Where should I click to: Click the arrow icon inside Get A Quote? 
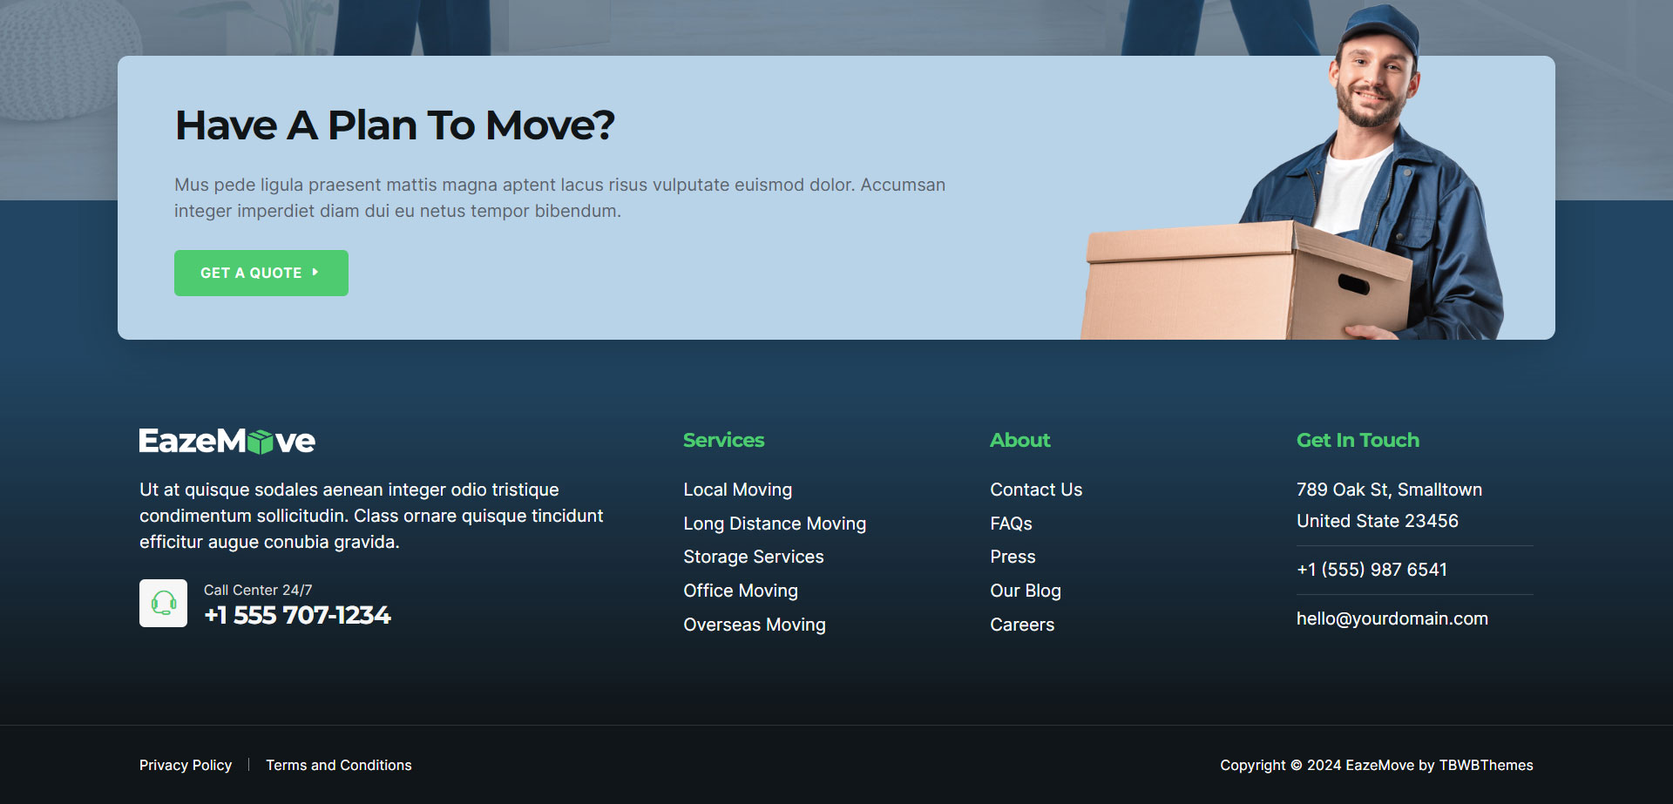coord(315,273)
